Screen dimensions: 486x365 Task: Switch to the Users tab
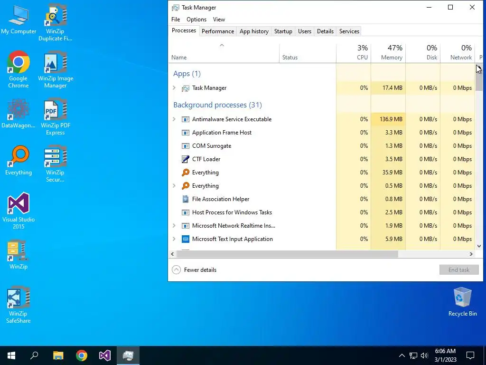(304, 31)
